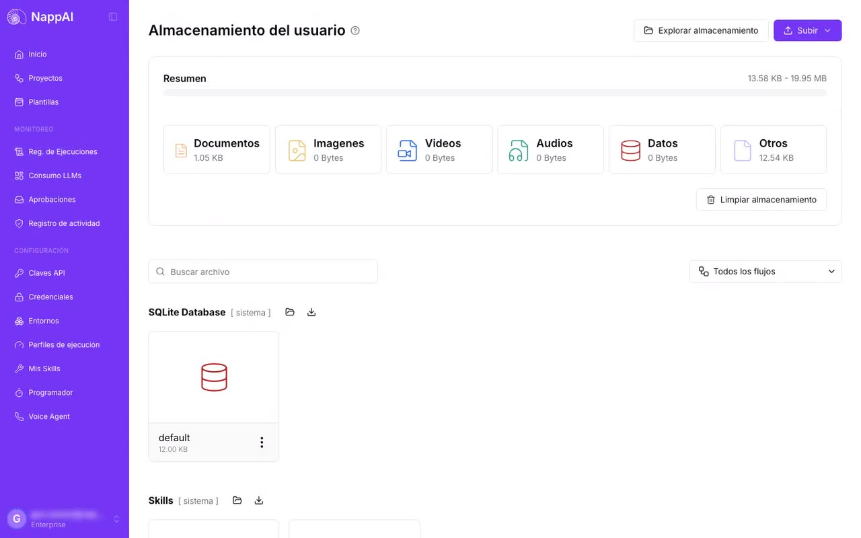Click Explorar almacenamiento button

[x=701, y=30]
